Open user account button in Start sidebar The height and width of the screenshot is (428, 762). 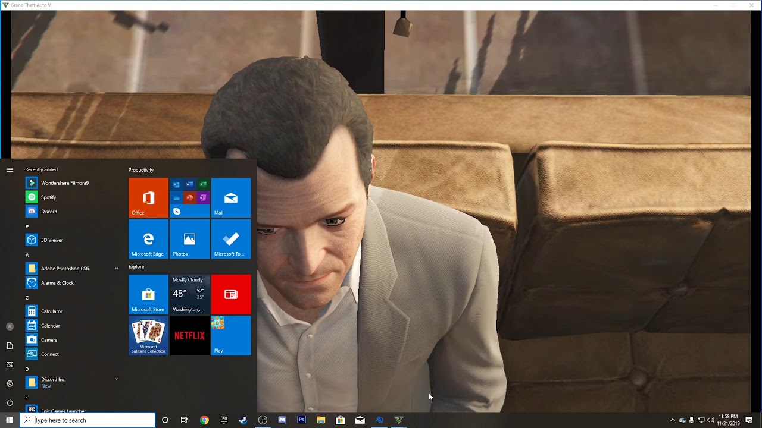tap(10, 326)
